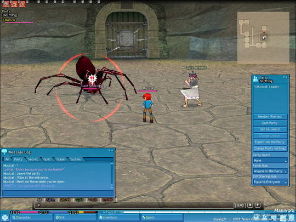The image size is (296, 222).
Task: Click into the chat input field
Action: (134, 205)
